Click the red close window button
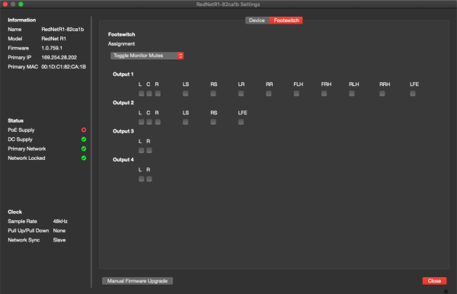Screen dimensions: 457x294 tap(5, 4)
